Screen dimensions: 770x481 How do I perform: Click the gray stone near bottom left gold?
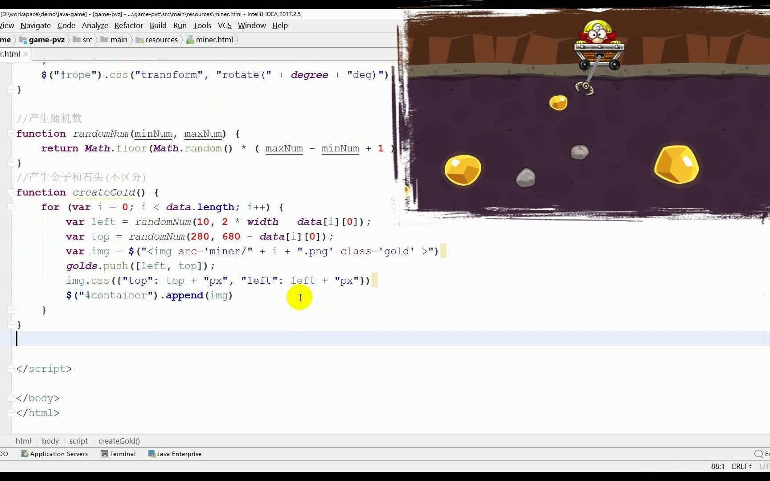point(526,178)
